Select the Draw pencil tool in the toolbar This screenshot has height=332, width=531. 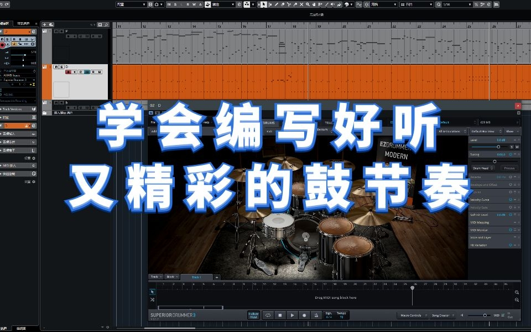[277, 4]
